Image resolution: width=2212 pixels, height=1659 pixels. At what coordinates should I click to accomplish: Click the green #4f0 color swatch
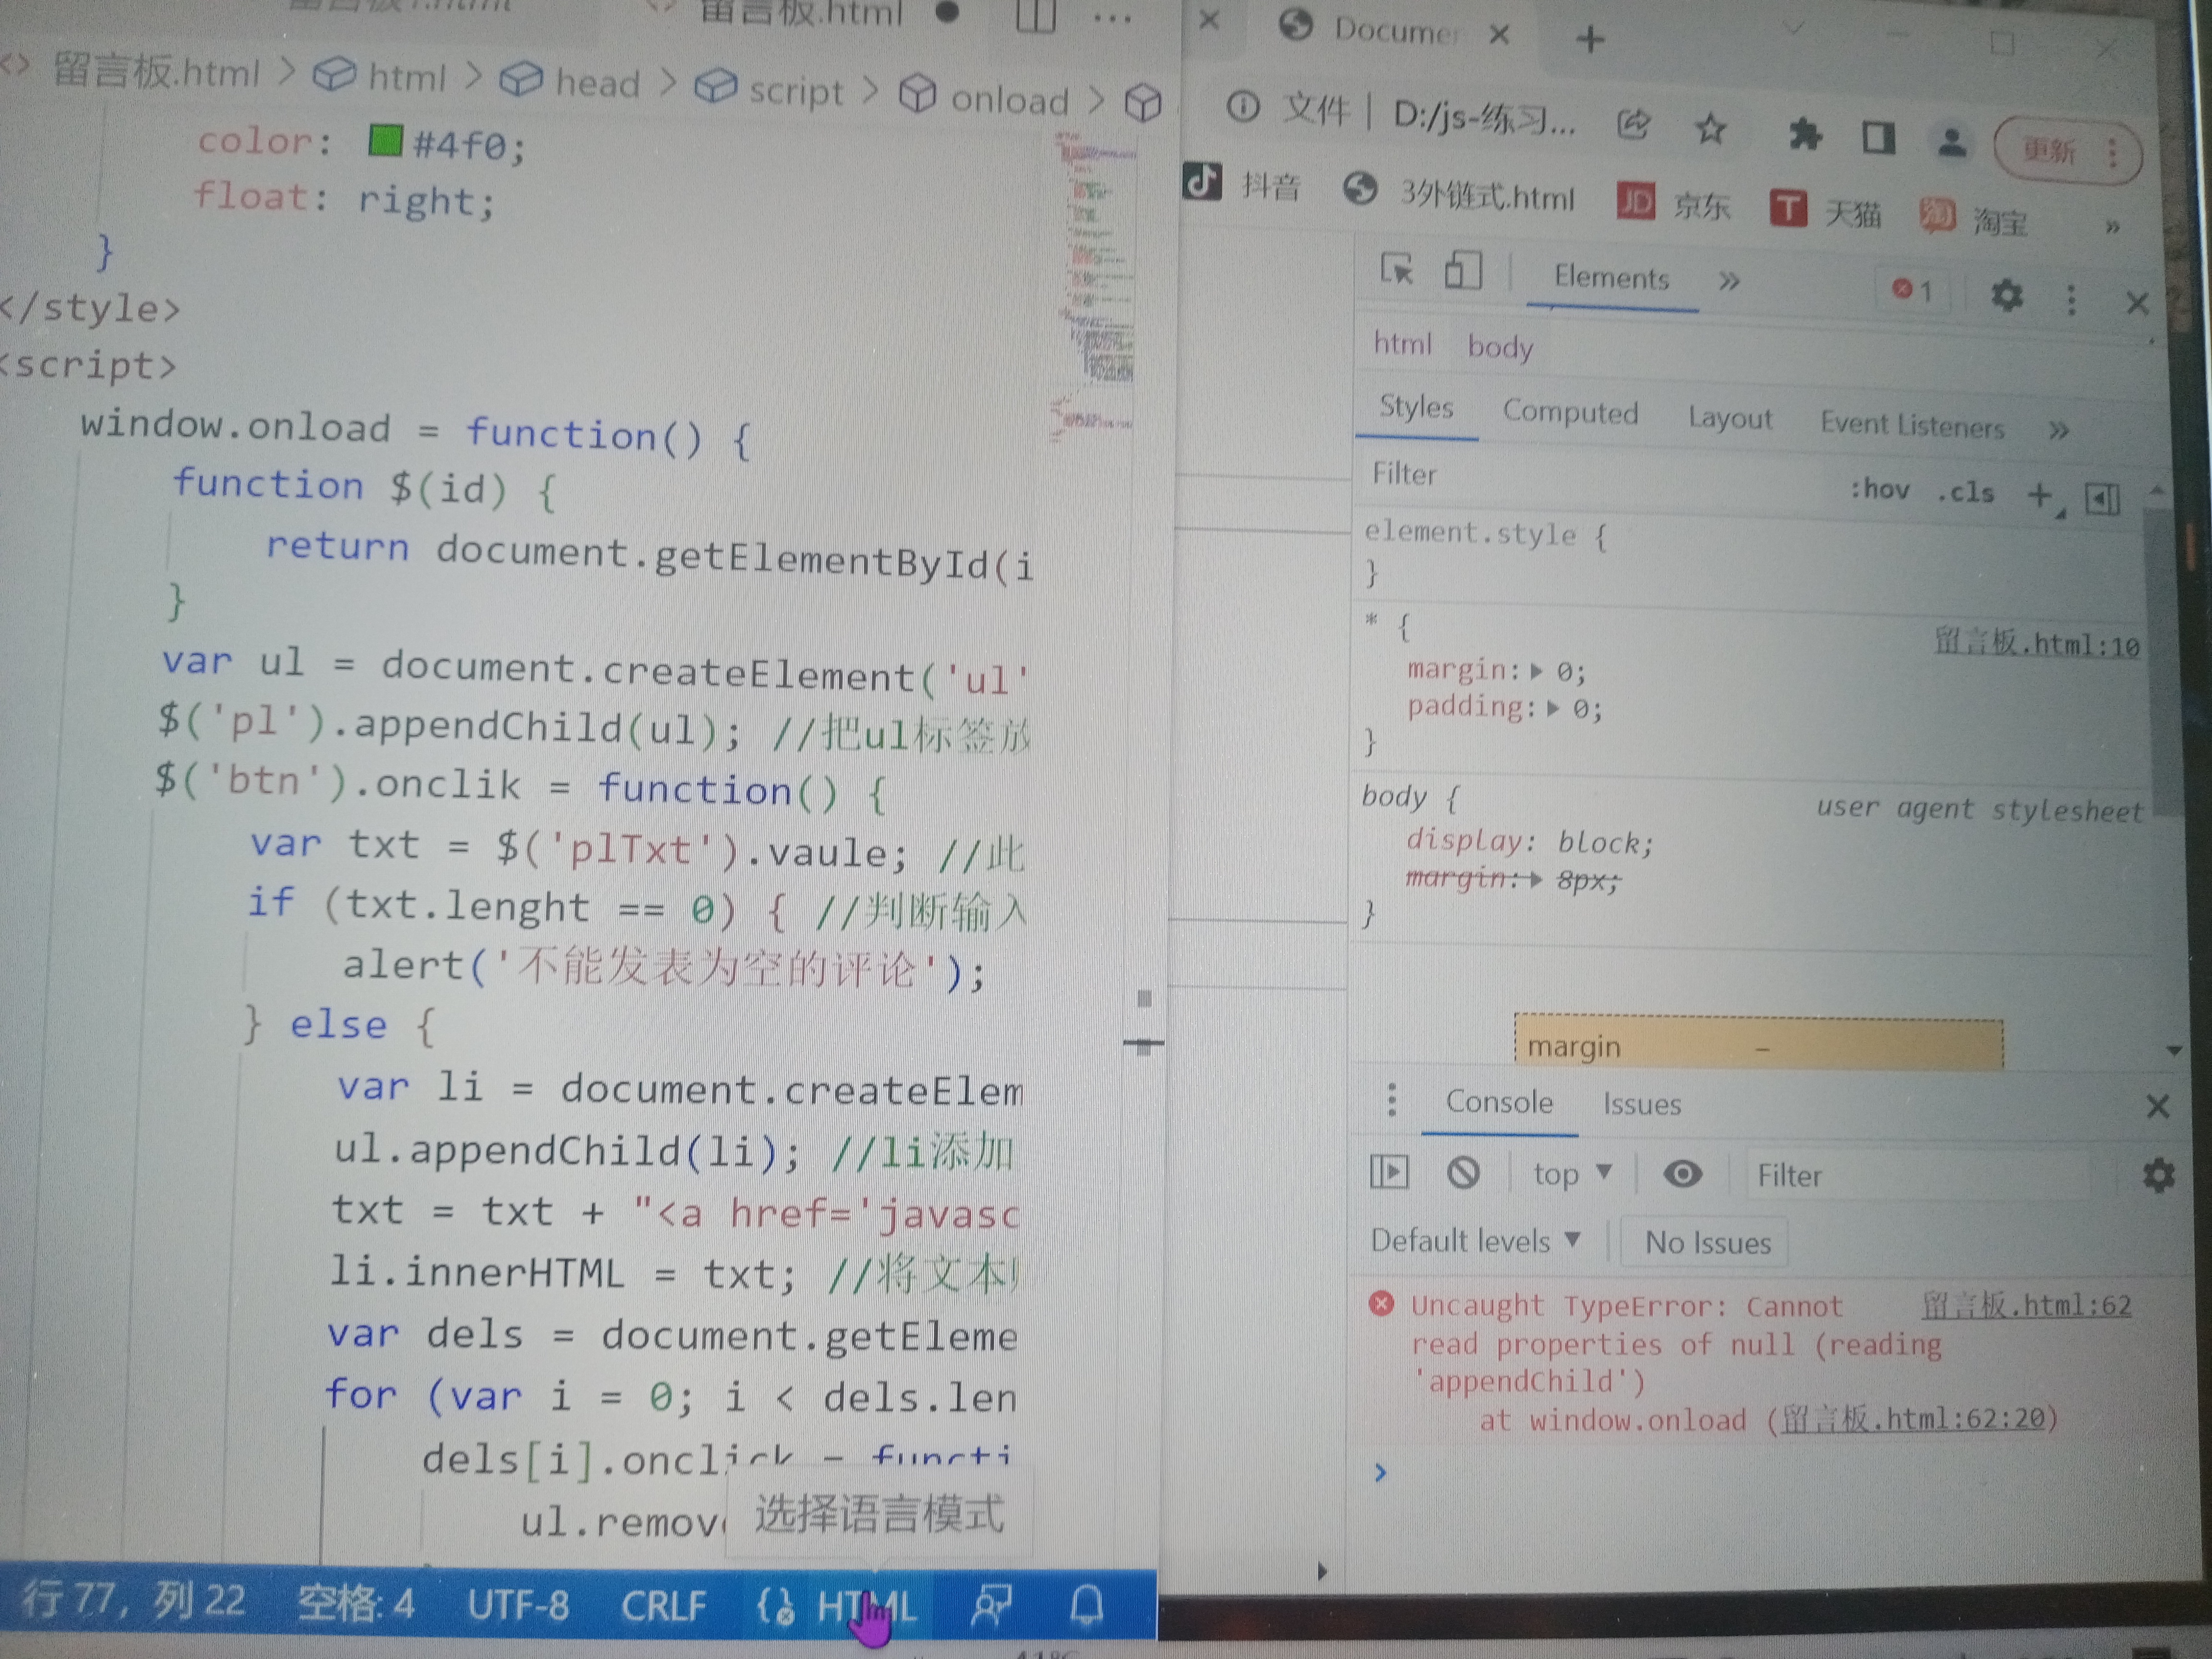385,141
